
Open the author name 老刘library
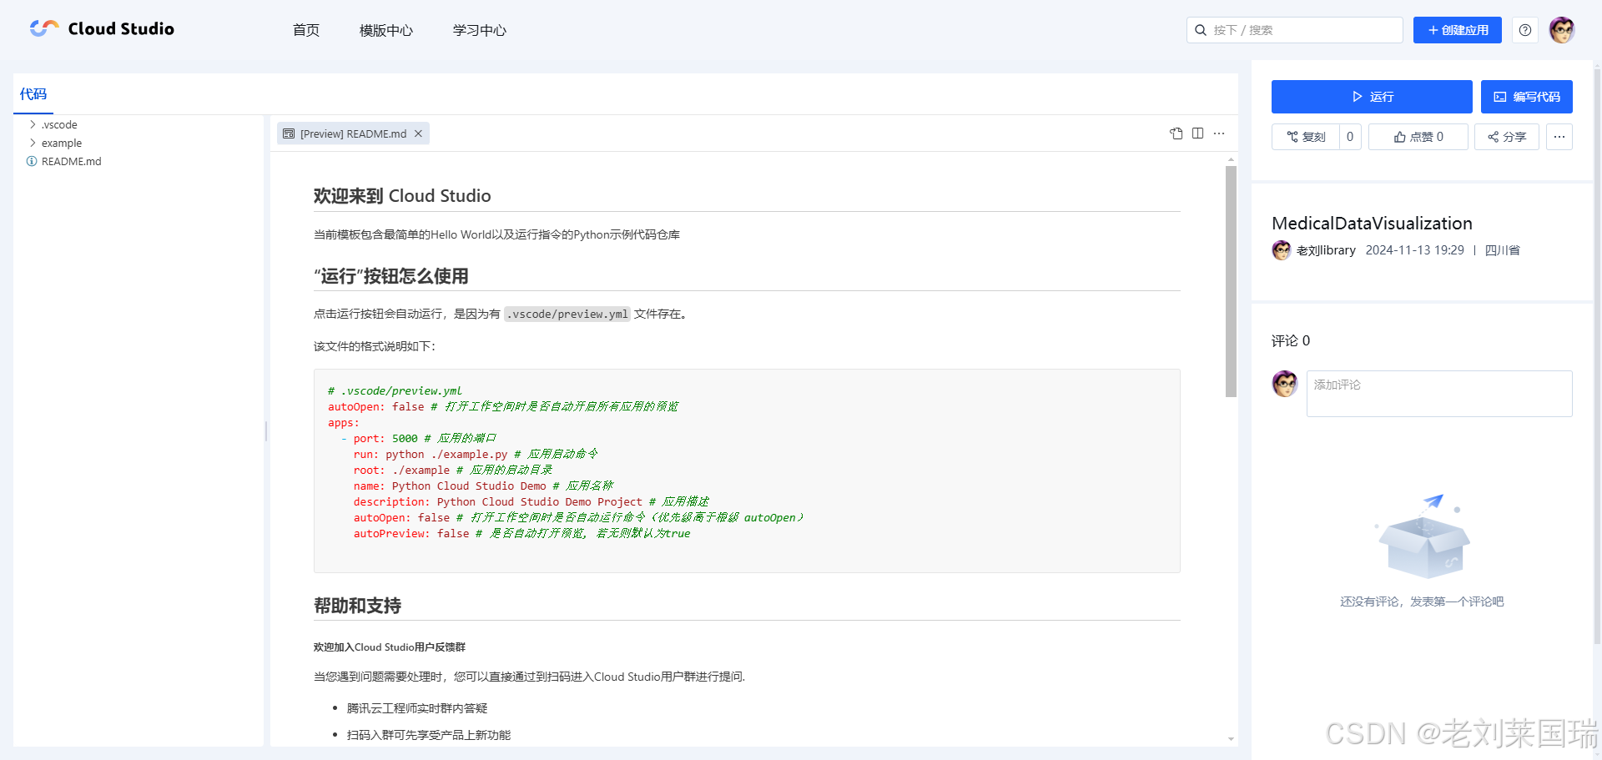pyautogui.click(x=1326, y=250)
